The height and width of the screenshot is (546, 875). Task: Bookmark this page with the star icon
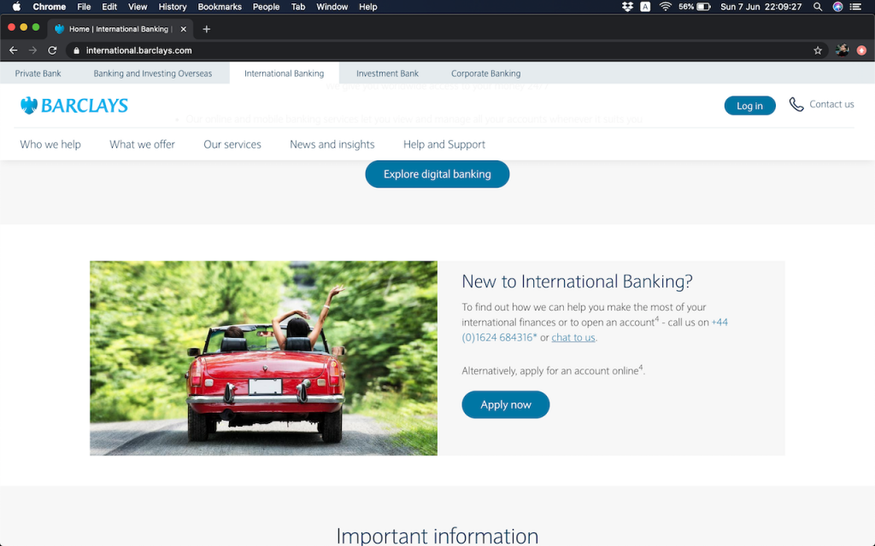818,50
